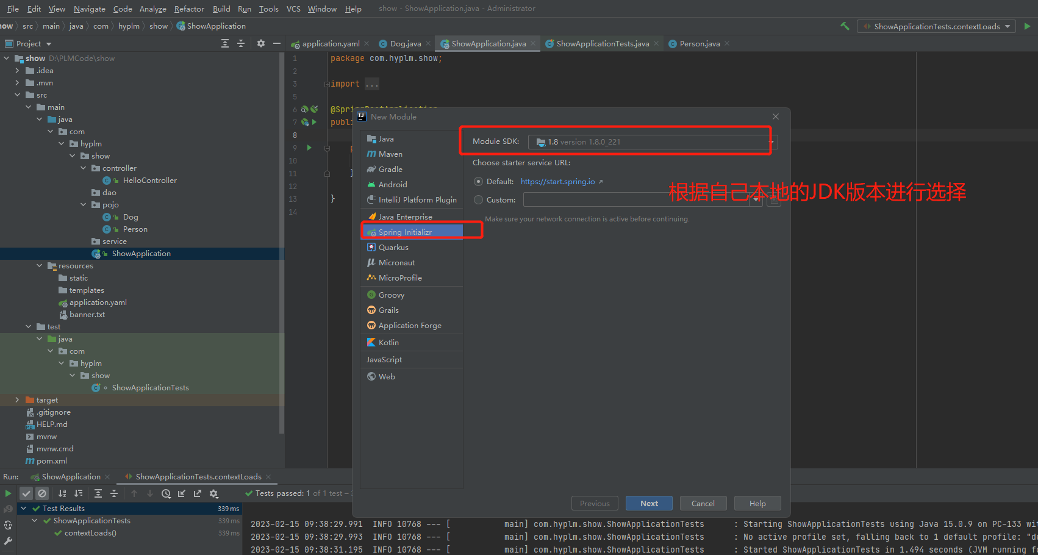This screenshot has width=1038, height=555.
Task: Open the import test results clock icon
Action: 166,493
